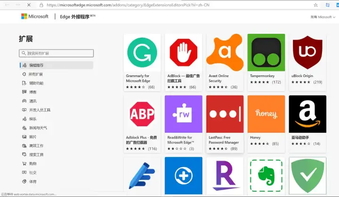Focus the 搜索所有扩展 search field
The height and width of the screenshot is (197, 339).
click(56, 53)
